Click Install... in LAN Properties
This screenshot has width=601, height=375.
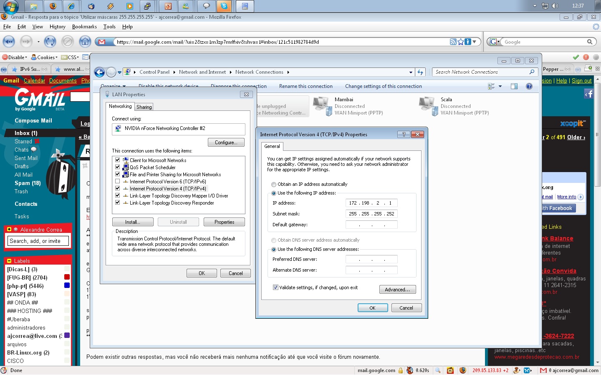tap(133, 222)
